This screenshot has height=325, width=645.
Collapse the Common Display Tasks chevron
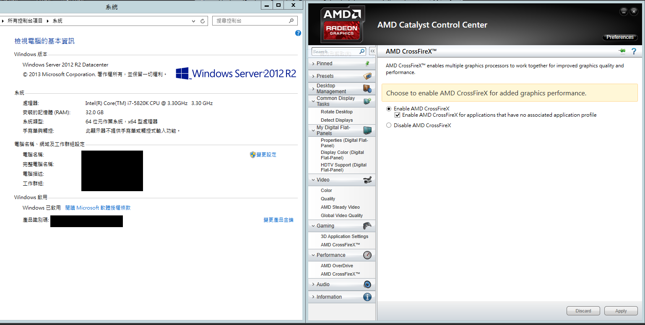313,101
